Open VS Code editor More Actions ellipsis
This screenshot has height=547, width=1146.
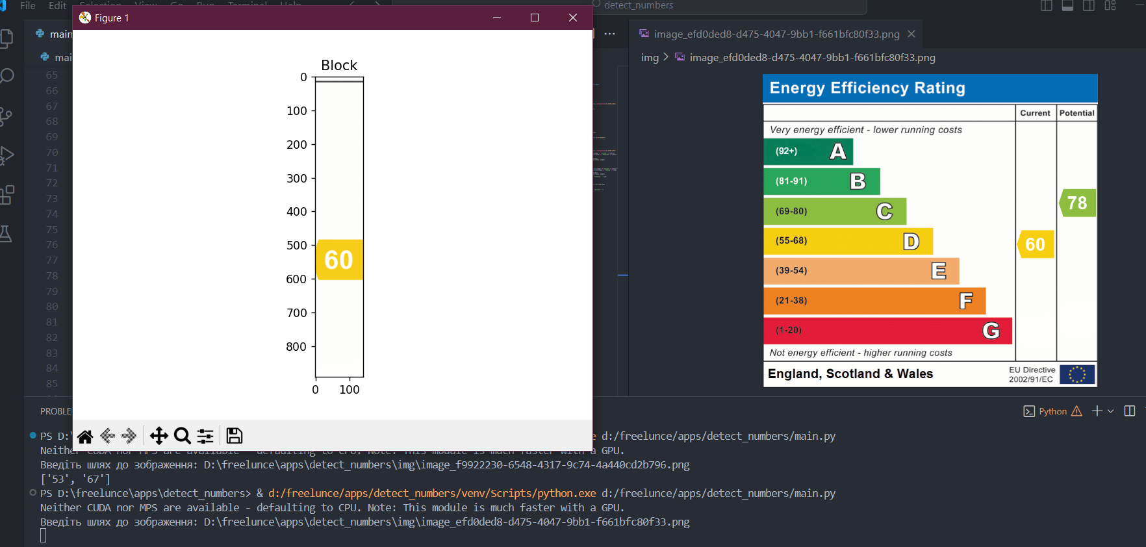pos(609,34)
